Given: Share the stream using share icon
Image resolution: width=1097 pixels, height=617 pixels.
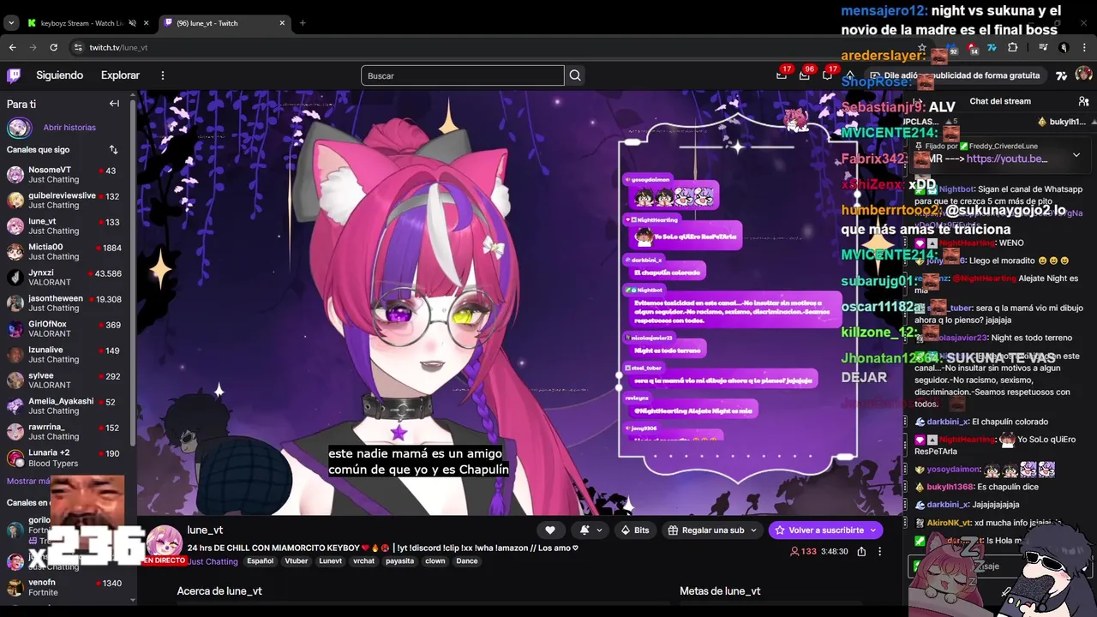Looking at the screenshot, I should pyautogui.click(x=861, y=552).
